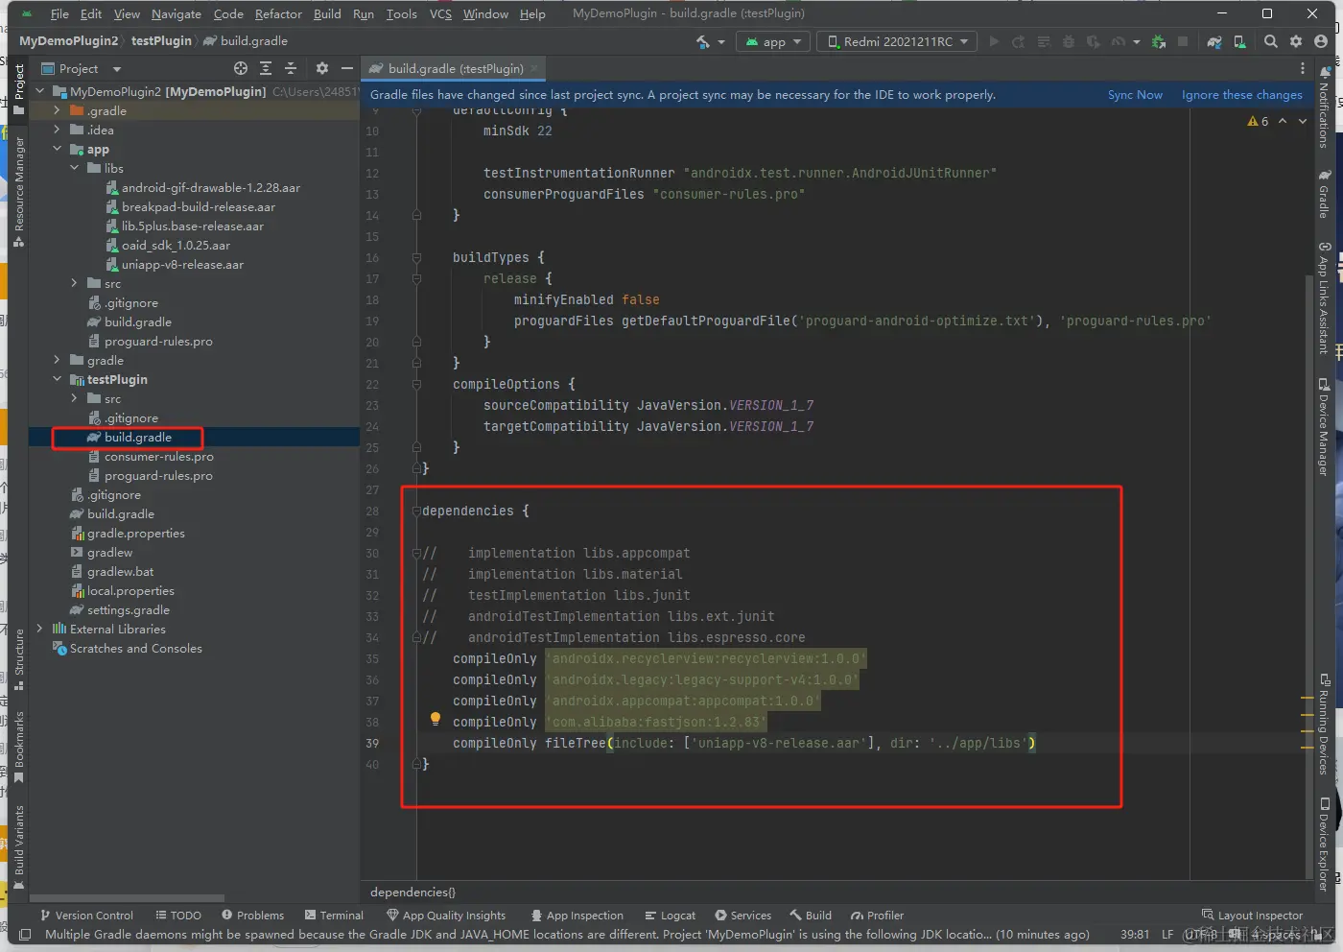Click Ignore these changes link
The width and height of the screenshot is (1343, 952).
click(x=1241, y=94)
